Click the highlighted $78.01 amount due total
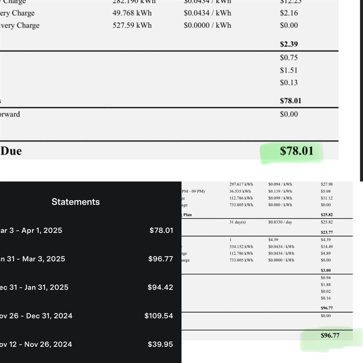The height and width of the screenshot is (363, 363). [x=296, y=151]
